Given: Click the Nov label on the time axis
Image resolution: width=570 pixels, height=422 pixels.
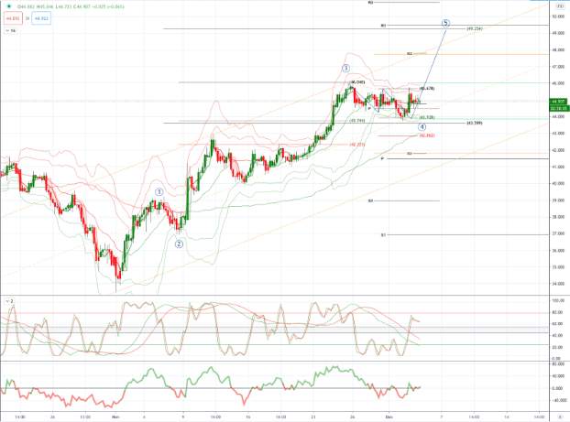Looking at the screenshot, I should 115,417.
